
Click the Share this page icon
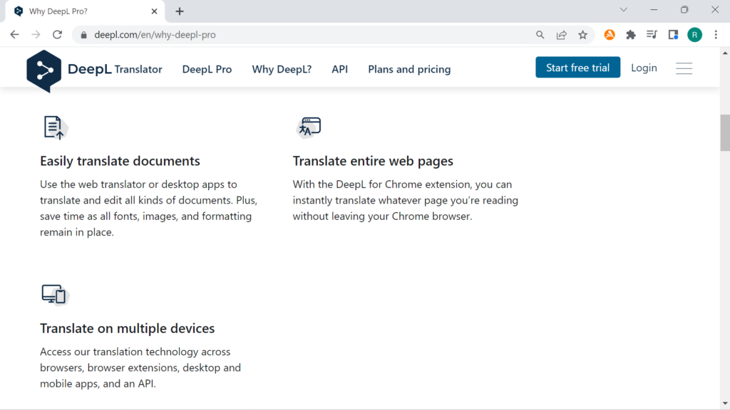562,35
